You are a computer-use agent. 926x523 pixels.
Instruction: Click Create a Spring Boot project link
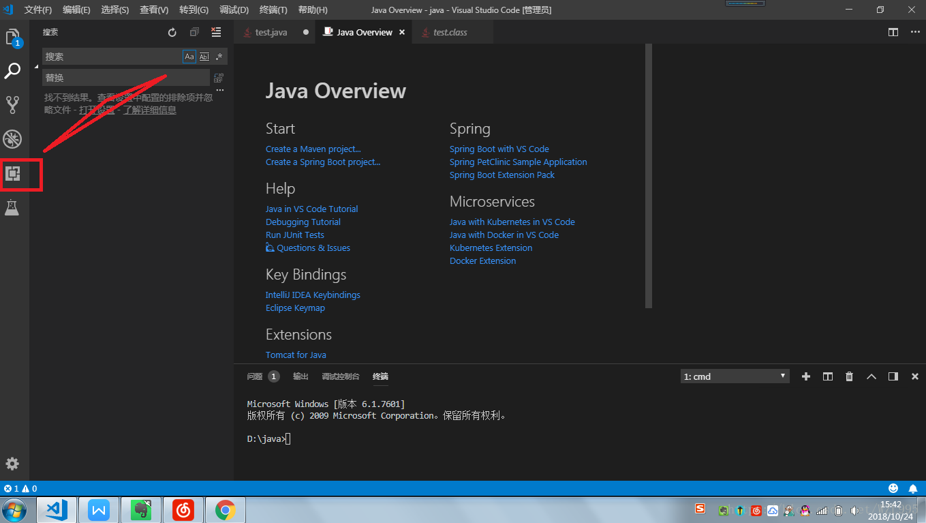(323, 162)
